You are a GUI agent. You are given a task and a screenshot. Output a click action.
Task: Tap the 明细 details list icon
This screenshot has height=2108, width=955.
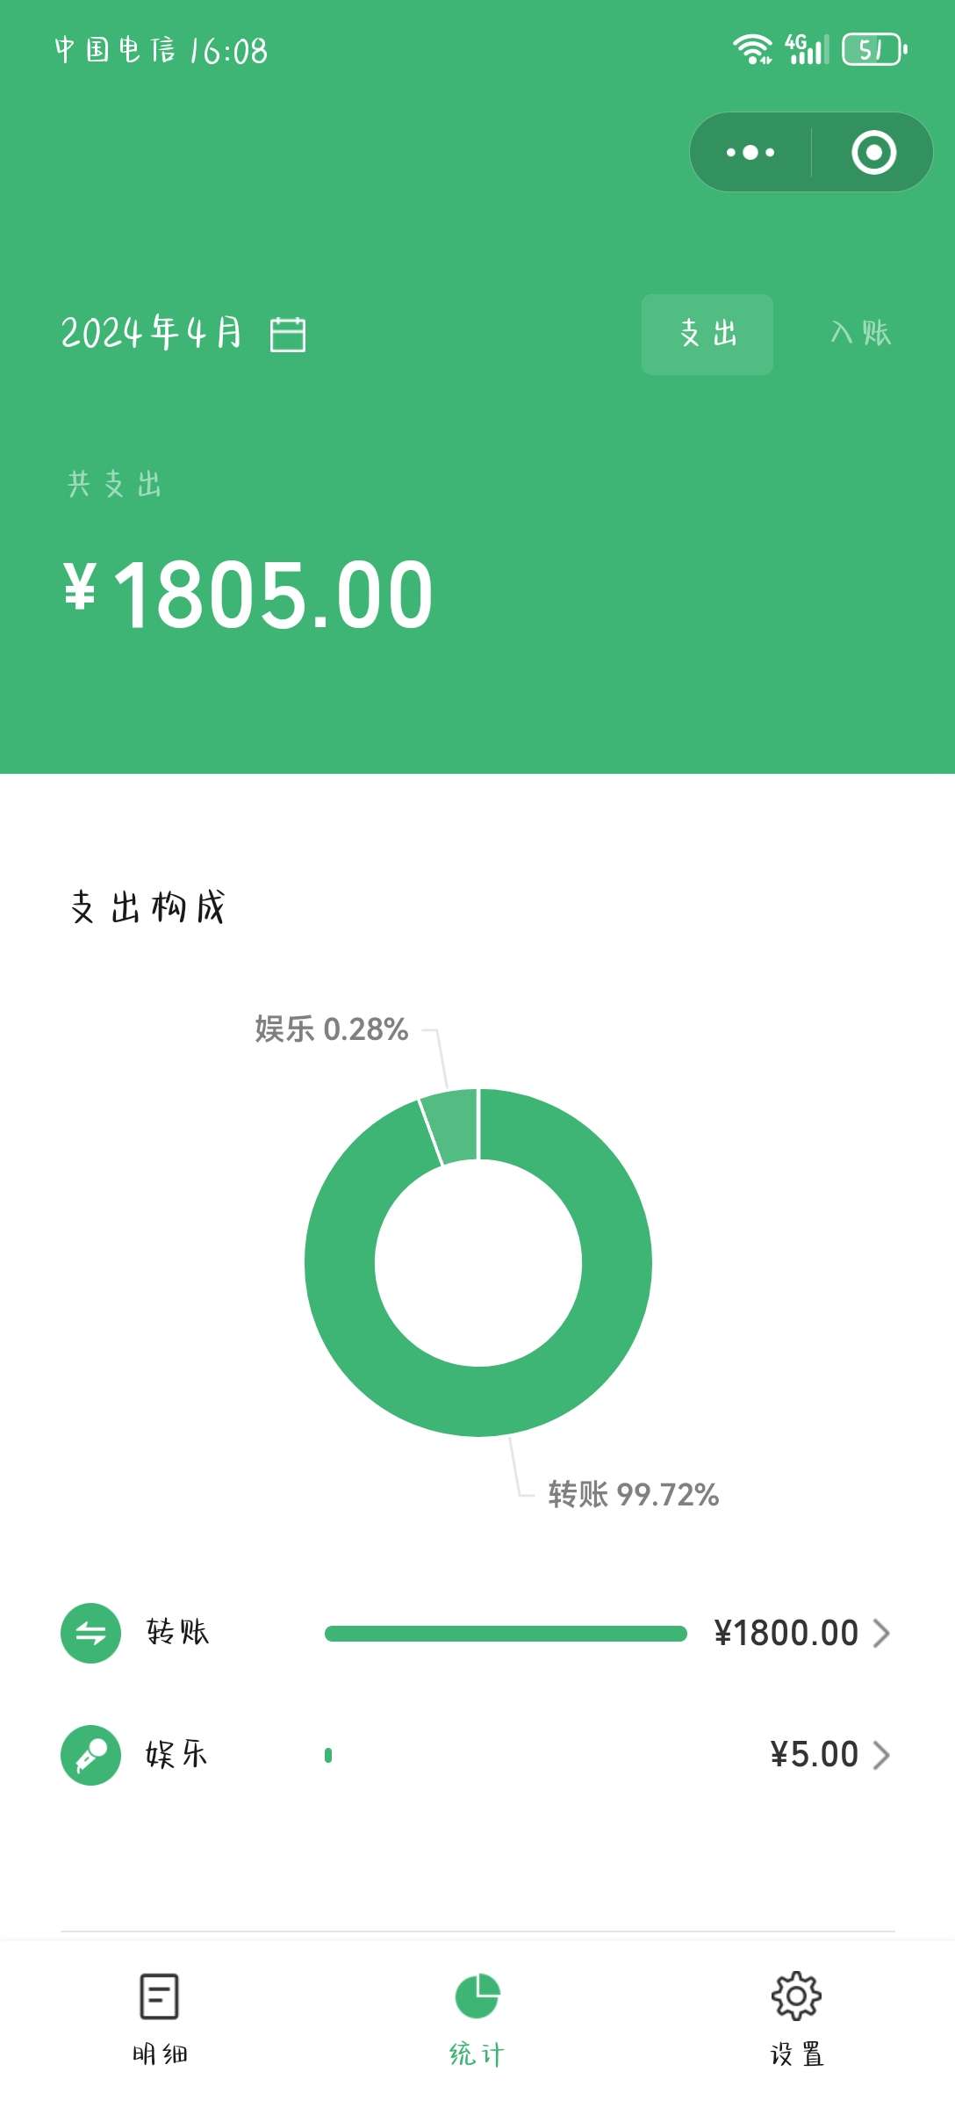tap(160, 1996)
